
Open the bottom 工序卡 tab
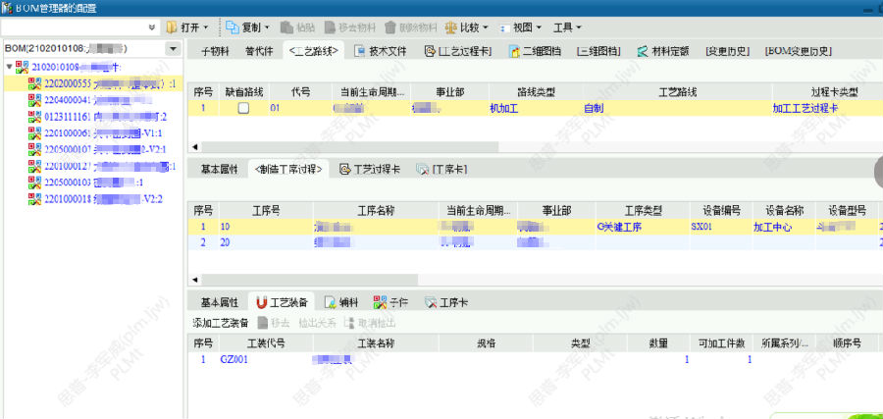point(446,302)
